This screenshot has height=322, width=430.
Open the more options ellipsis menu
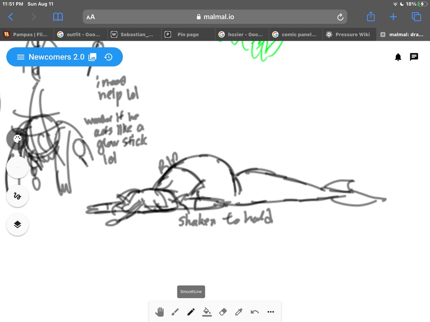(271, 312)
